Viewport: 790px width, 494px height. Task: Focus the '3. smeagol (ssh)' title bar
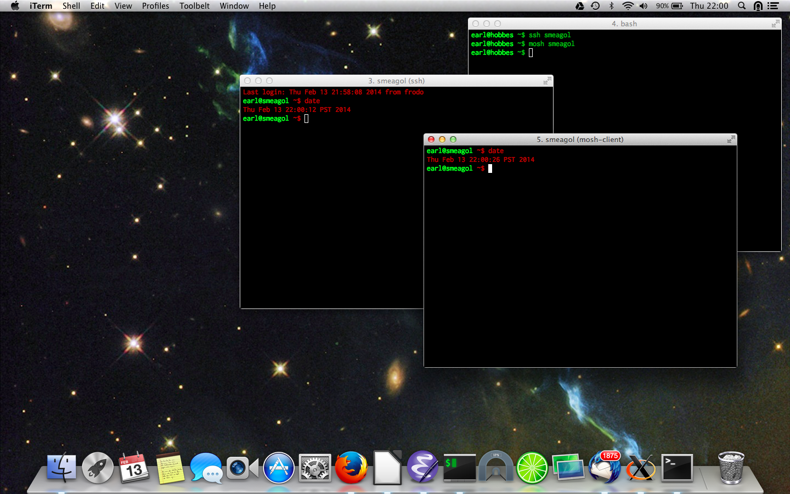pyautogui.click(x=397, y=81)
